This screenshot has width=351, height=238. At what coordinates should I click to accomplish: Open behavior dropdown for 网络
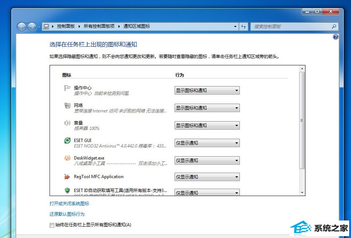(207, 108)
